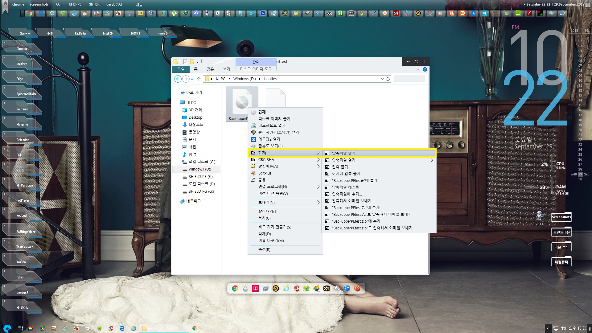Expand the CRC SHA submenu
The height and width of the screenshot is (333, 592).
click(318, 160)
